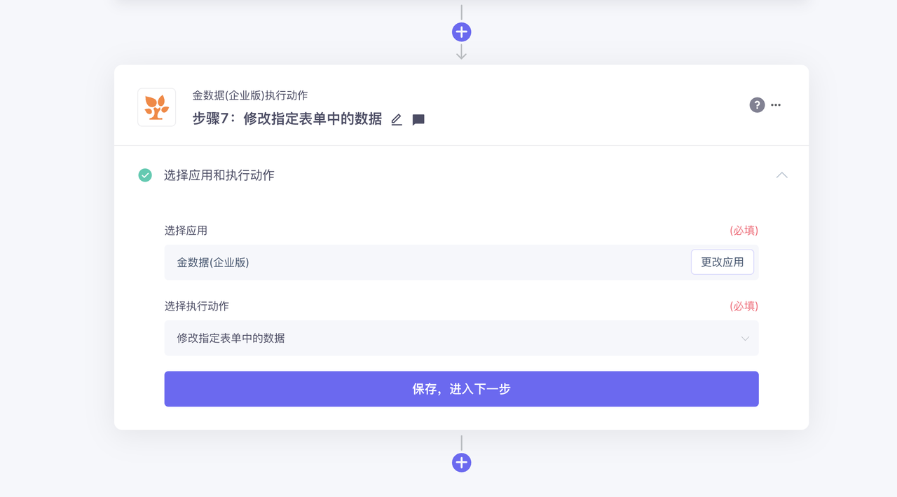Click the 步骤7：修改指定表单中的数据 title

pos(287,119)
